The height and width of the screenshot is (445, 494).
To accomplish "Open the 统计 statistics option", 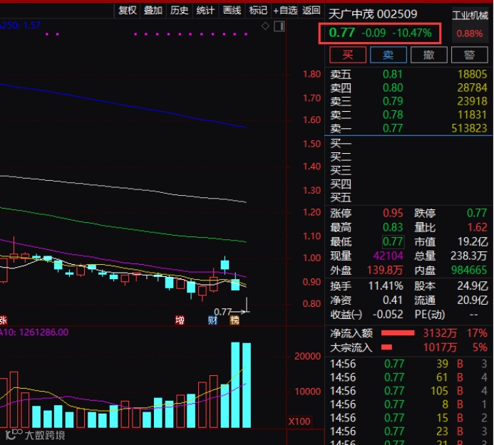I will tap(205, 11).
